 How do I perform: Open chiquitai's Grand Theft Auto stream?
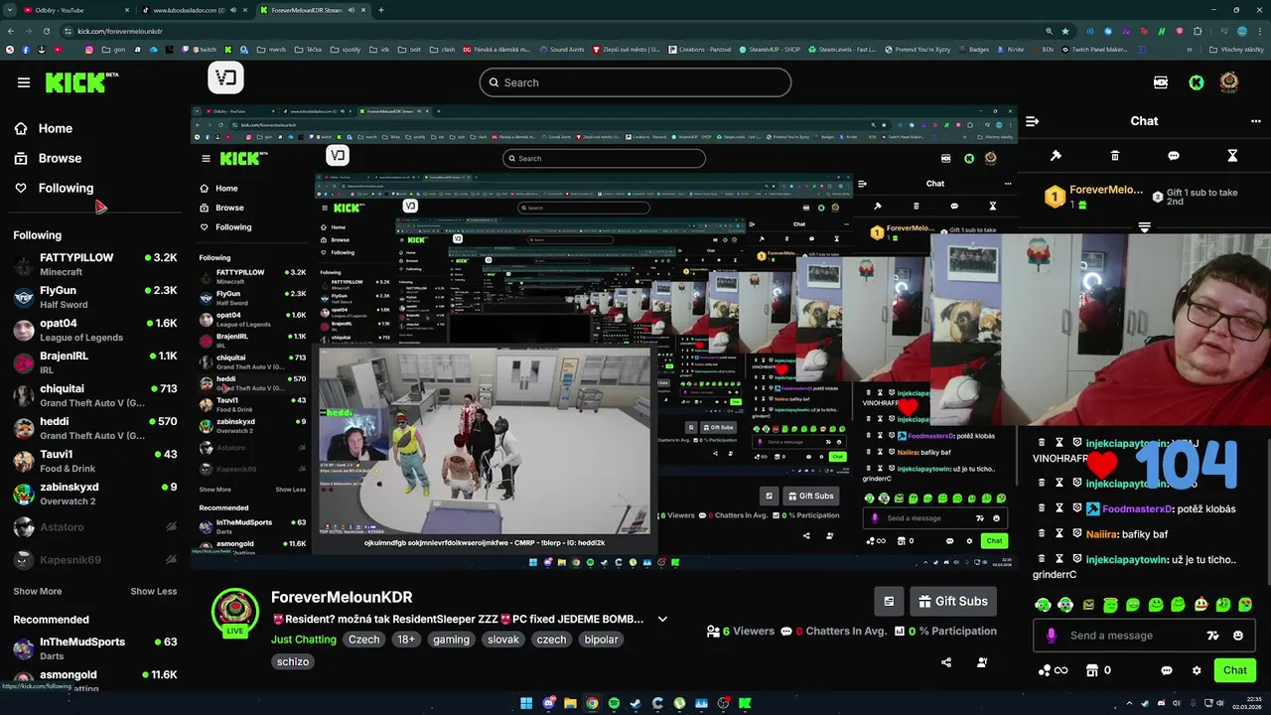(x=95, y=395)
